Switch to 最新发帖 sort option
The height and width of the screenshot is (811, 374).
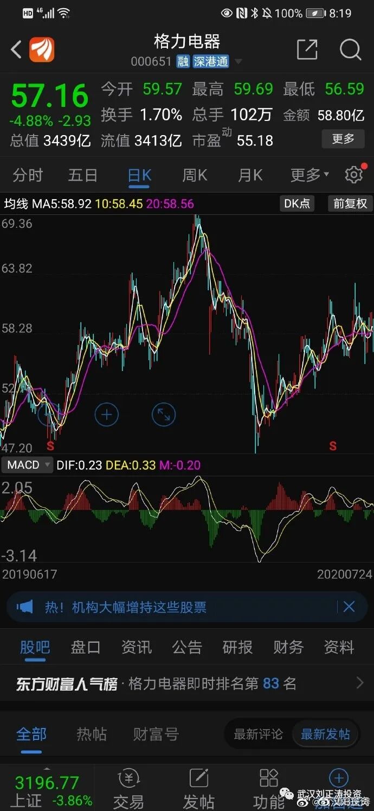[326, 735]
